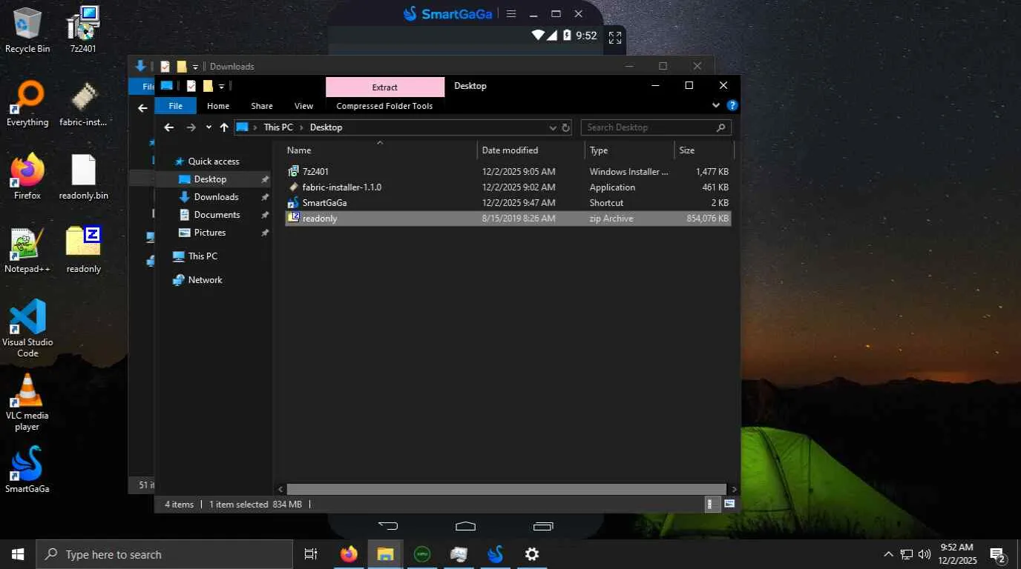Go up one folder level with Up arrow
This screenshot has height=569, width=1021.
(x=224, y=127)
